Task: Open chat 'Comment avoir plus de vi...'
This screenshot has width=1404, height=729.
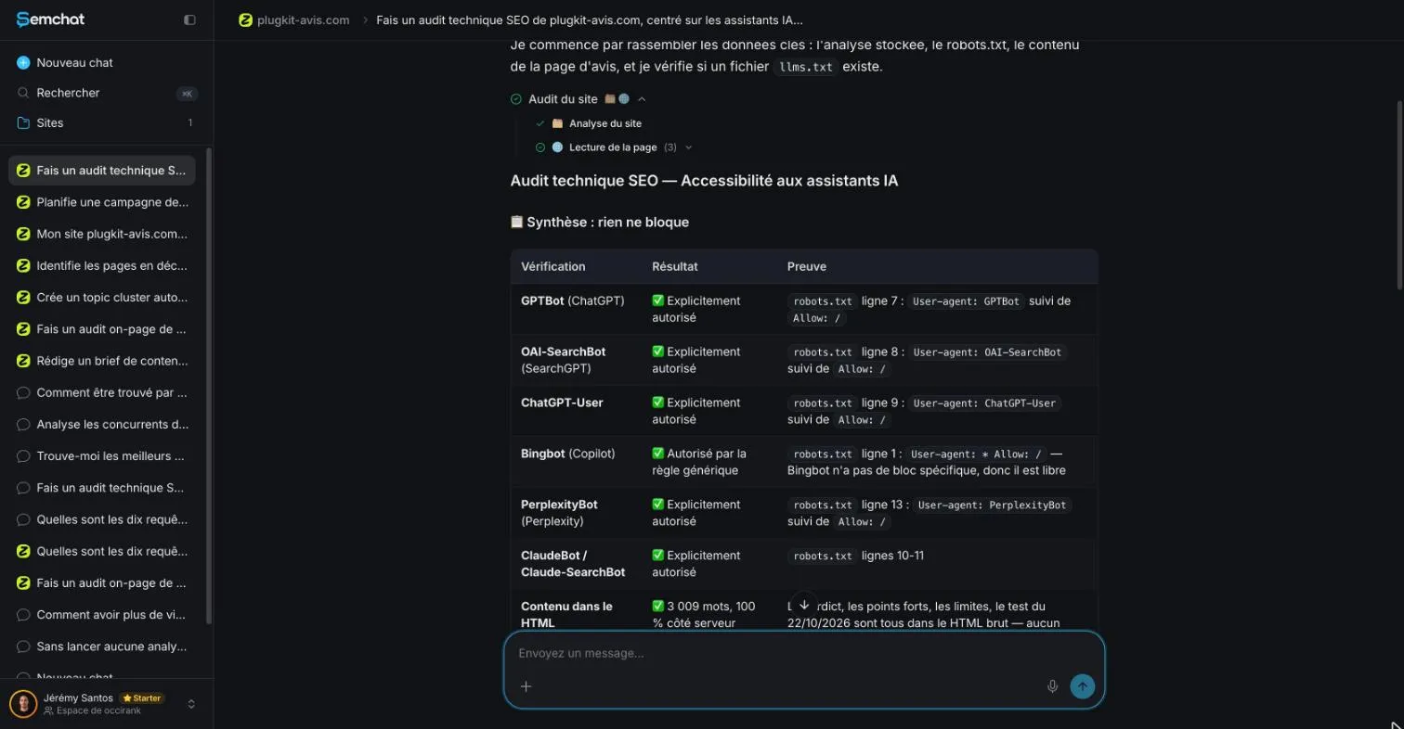Action: [x=102, y=615]
